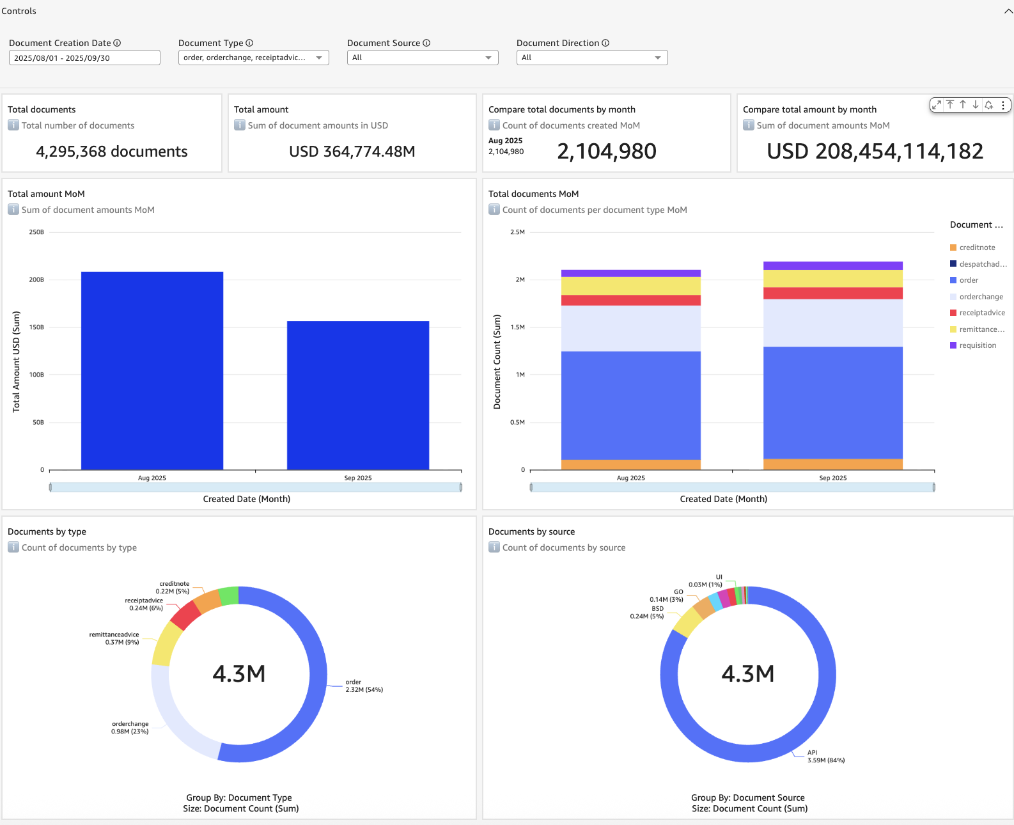
Task: Expand the Document Direction dropdown
Action: (x=591, y=58)
